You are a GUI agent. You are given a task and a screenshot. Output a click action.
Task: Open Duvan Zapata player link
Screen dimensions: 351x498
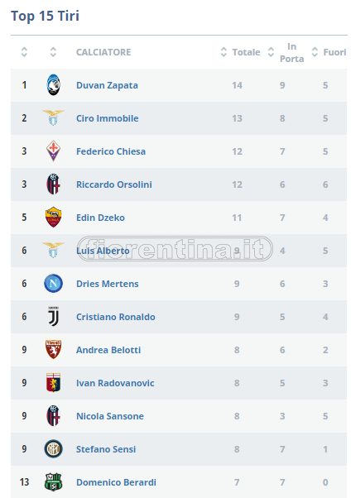tap(107, 85)
